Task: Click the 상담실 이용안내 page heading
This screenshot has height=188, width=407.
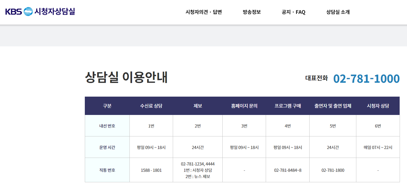Action: pyautogui.click(x=126, y=78)
